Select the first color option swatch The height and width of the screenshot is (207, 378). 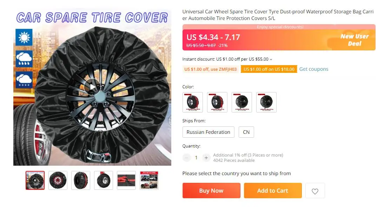[193, 102]
